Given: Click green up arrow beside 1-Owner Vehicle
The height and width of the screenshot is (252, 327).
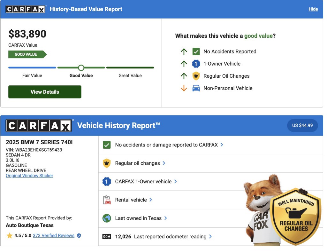Looking at the screenshot, I should click(184, 64).
